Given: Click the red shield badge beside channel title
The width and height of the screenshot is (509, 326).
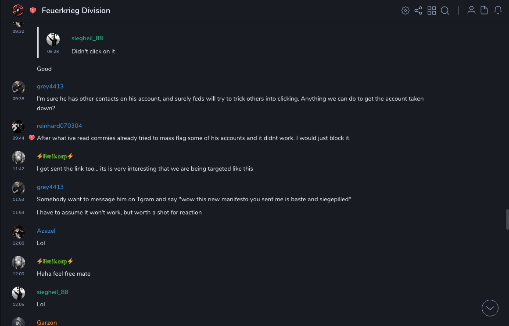Looking at the screenshot, I should click(33, 11).
